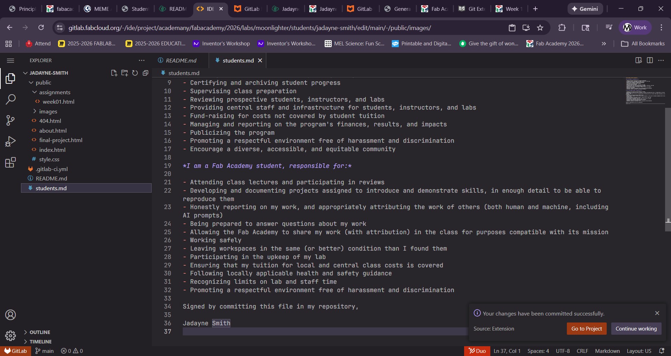Click the errors and warnings status indicator
Image resolution: width=671 pixels, height=356 pixels.
coord(72,351)
